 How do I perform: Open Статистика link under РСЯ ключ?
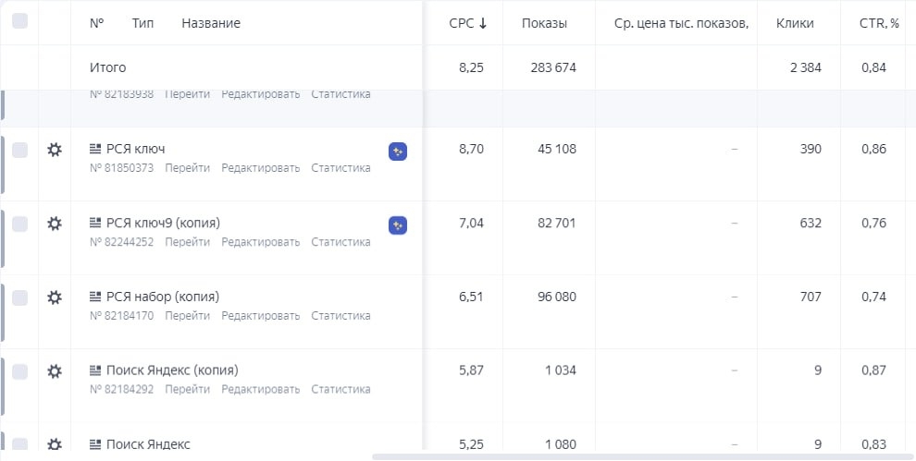[340, 168]
